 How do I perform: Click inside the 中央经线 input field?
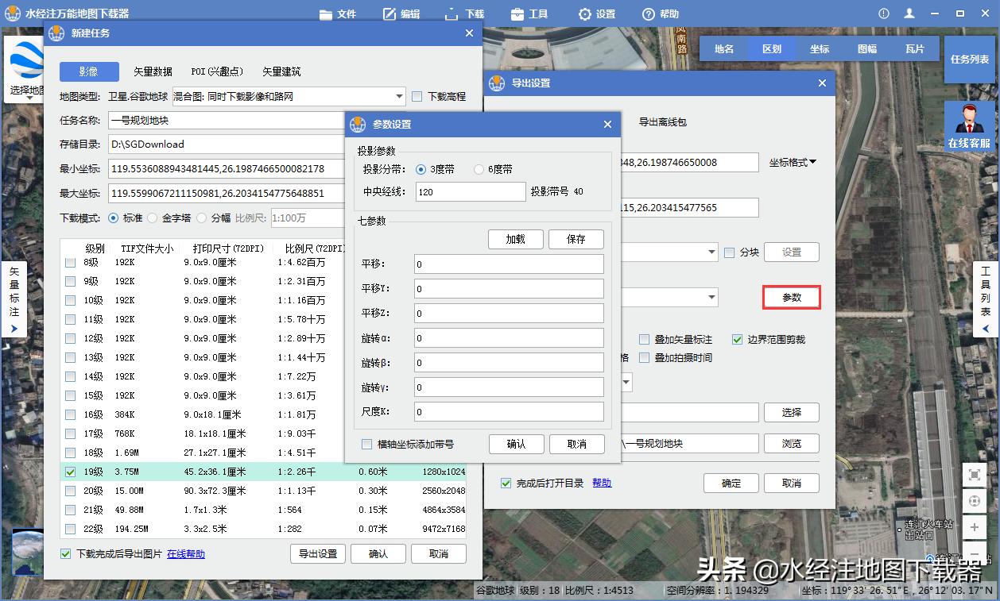pos(469,191)
